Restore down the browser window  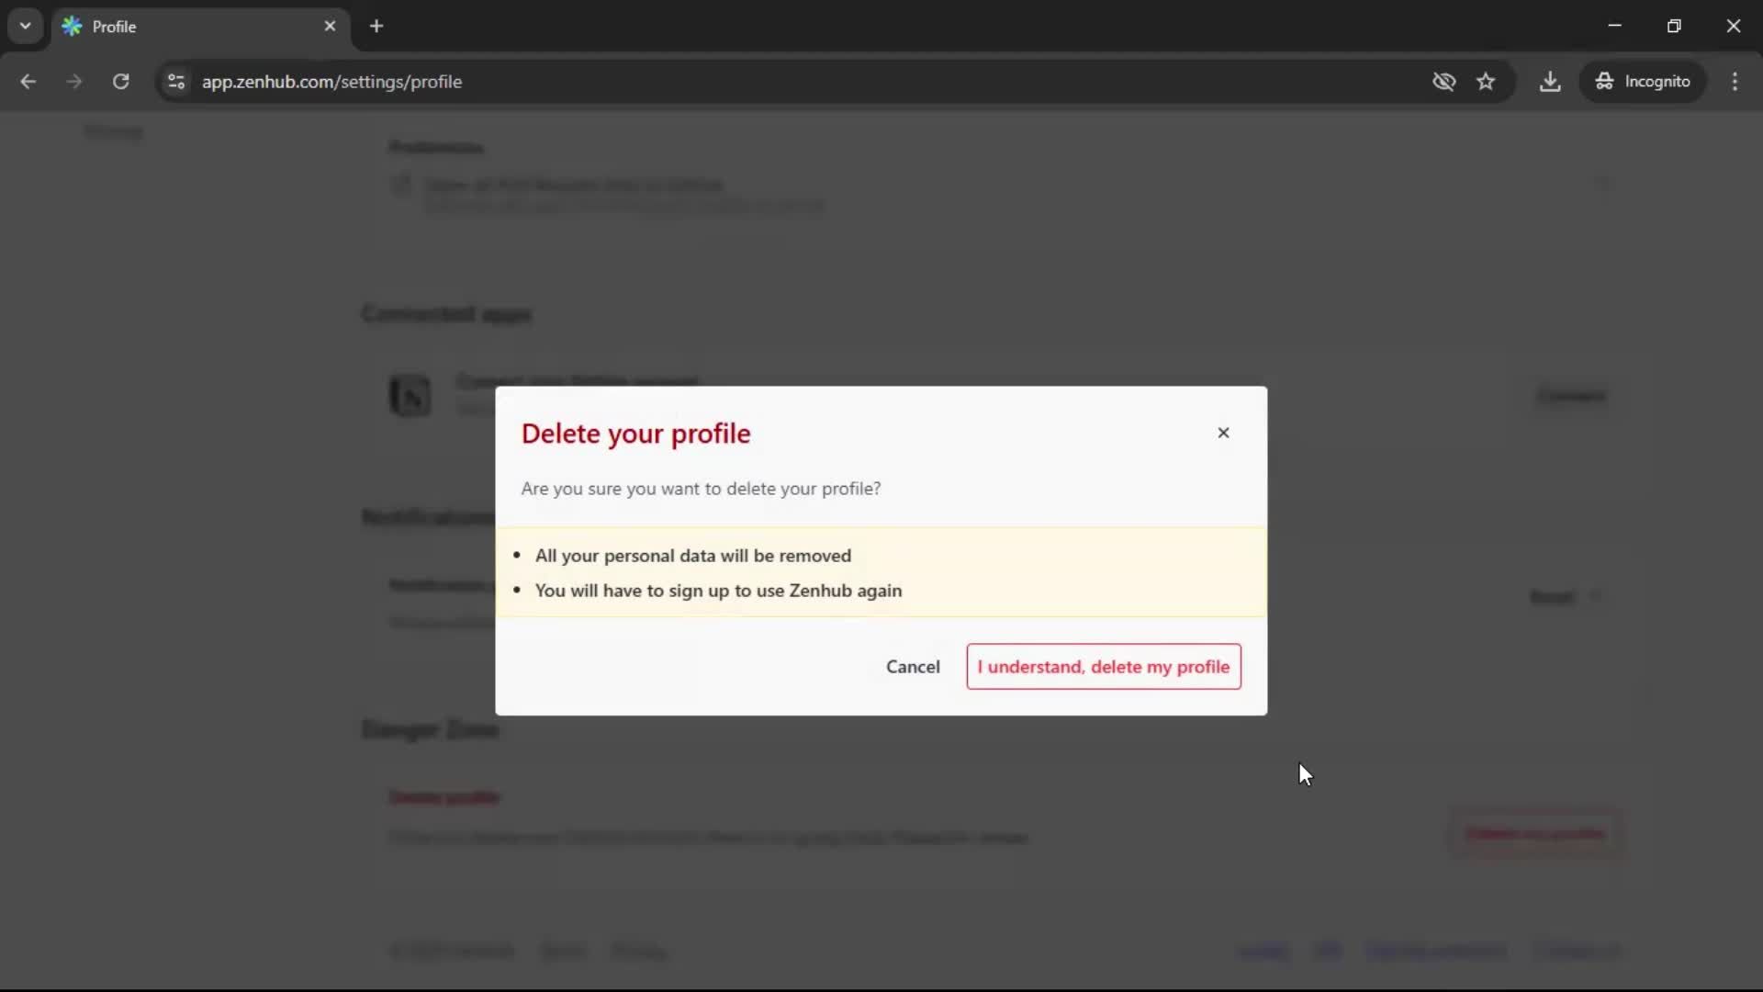(1674, 26)
